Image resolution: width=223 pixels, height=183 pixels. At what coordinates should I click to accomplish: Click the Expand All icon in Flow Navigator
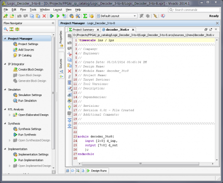pyautogui.click(x=17, y=29)
